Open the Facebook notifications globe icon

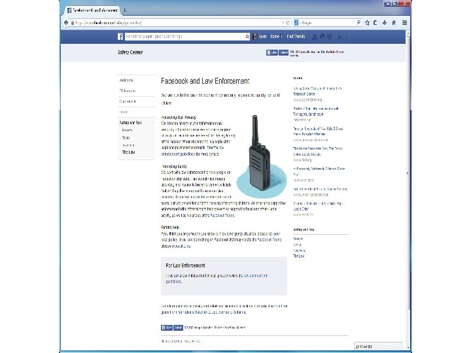coord(330,37)
